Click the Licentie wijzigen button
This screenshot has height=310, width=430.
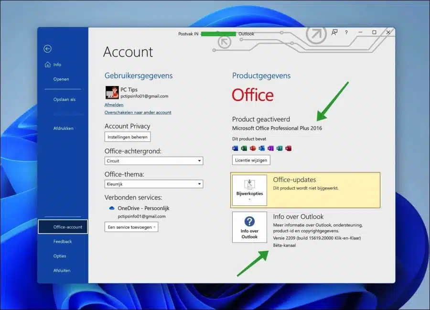251,160
